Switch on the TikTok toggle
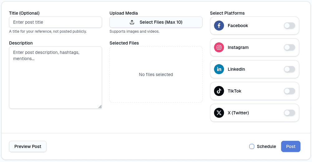Image resolution: width=312 pixels, height=162 pixels. [289, 91]
